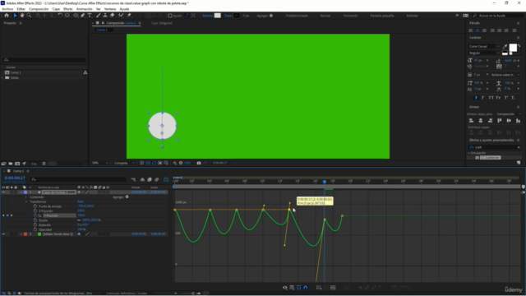
Task: Toggle stopwatch for Rotación
Action: pyautogui.click(x=35, y=224)
